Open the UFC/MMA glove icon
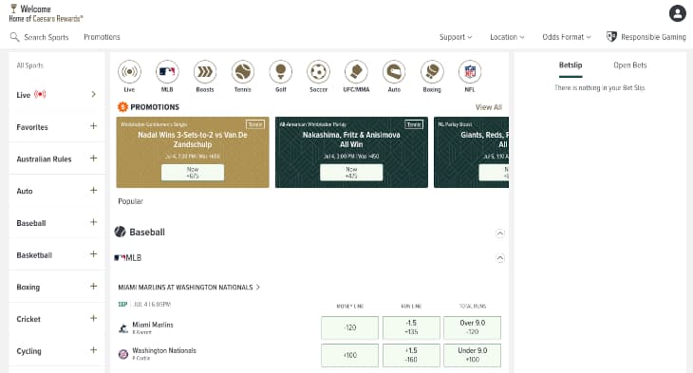The image size is (693, 373). coord(356,71)
